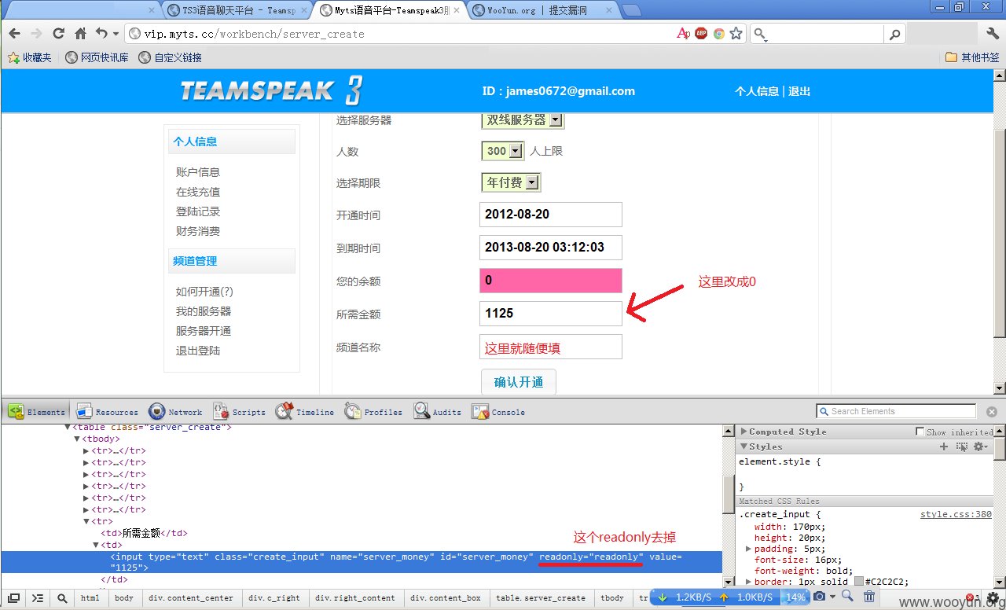Image resolution: width=1006 pixels, height=610 pixels.
Task: Collapse the Styles section
Action: (744, 446)
